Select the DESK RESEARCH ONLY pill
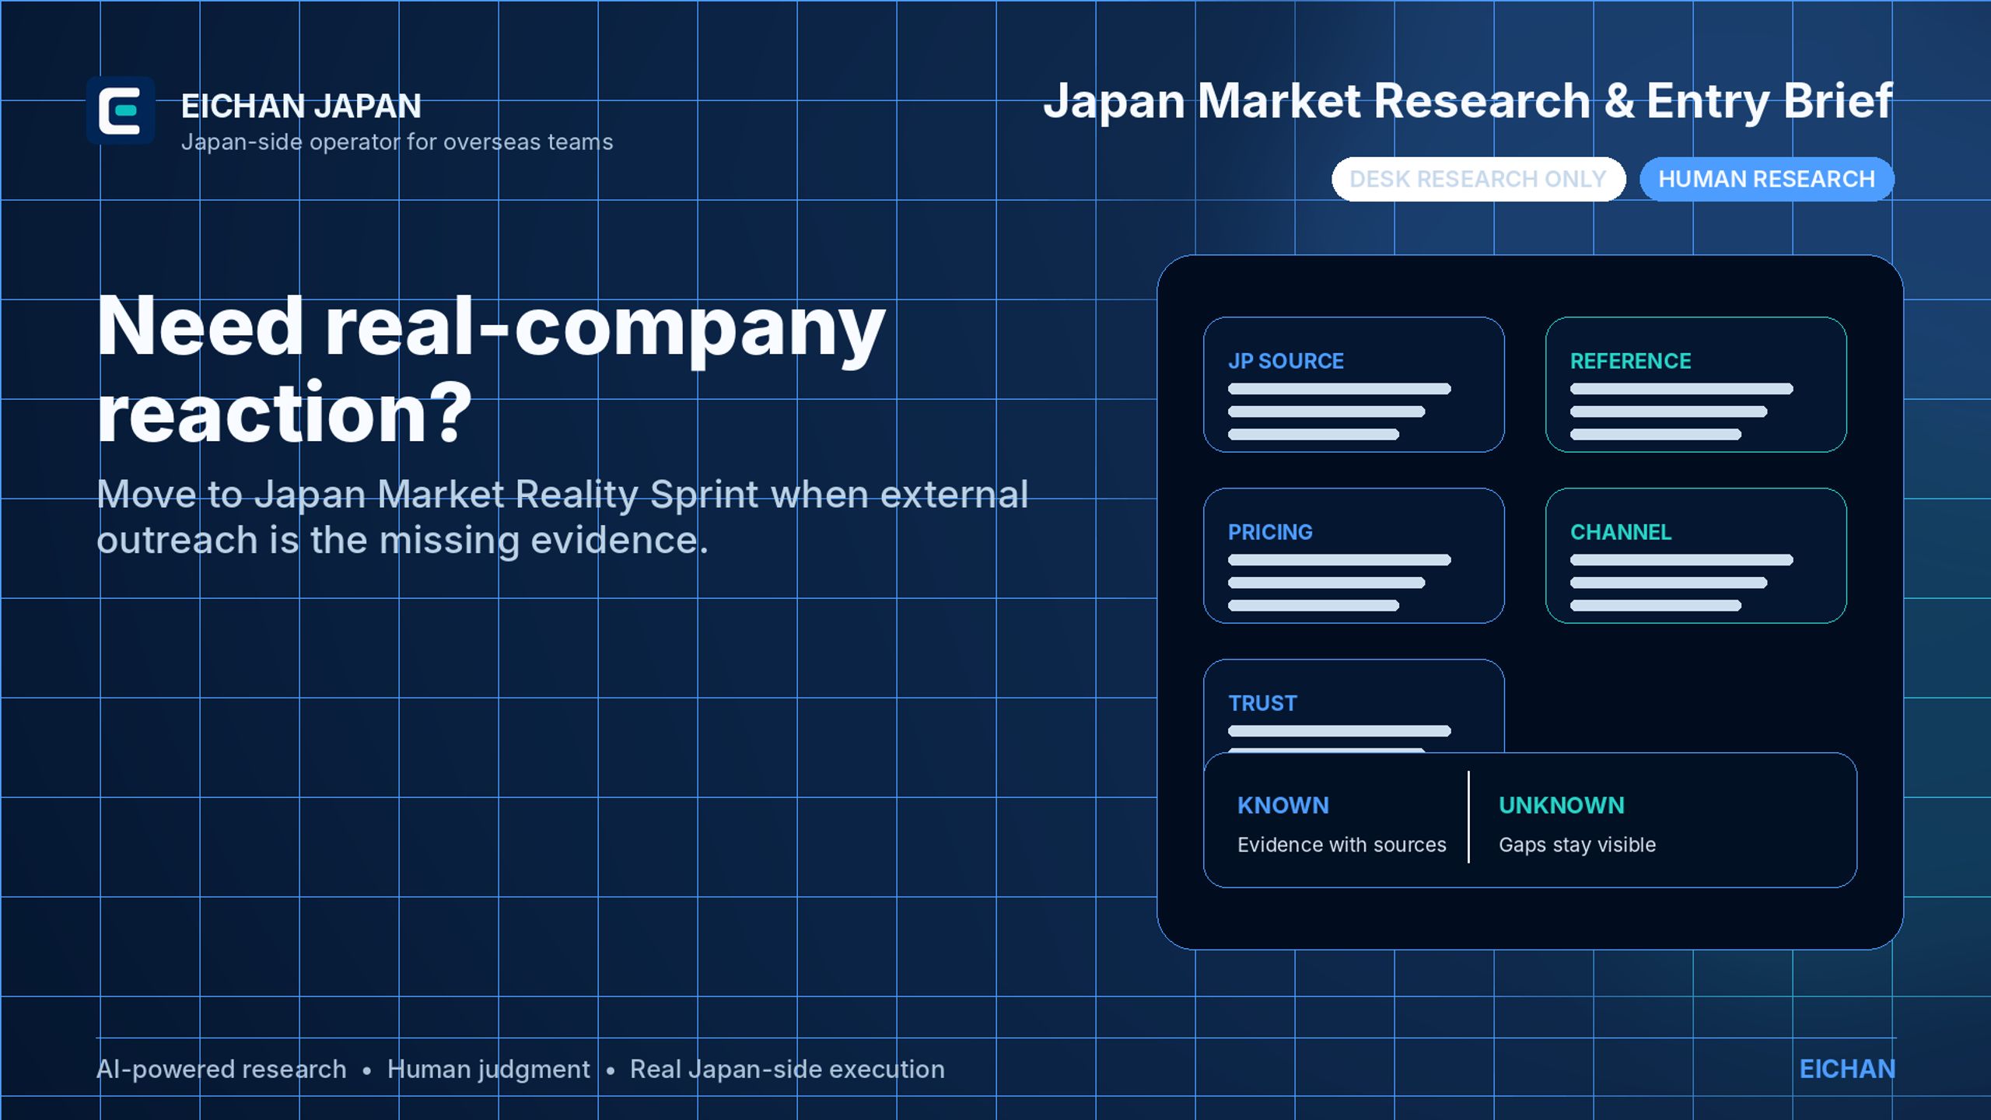 (x=1478, y=179)
